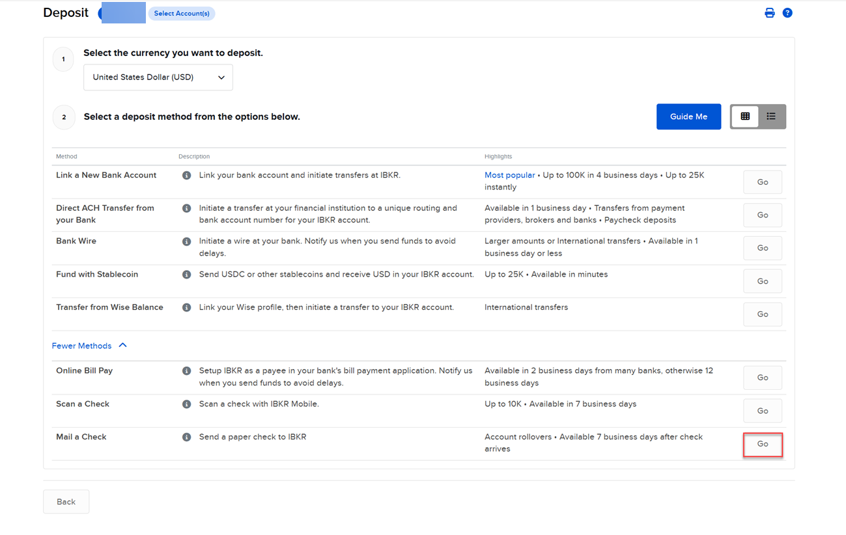The image size is (846, 535).
Task: Click Go for Scan a Check
Action: pyautogui.click(x=763, y=411)
